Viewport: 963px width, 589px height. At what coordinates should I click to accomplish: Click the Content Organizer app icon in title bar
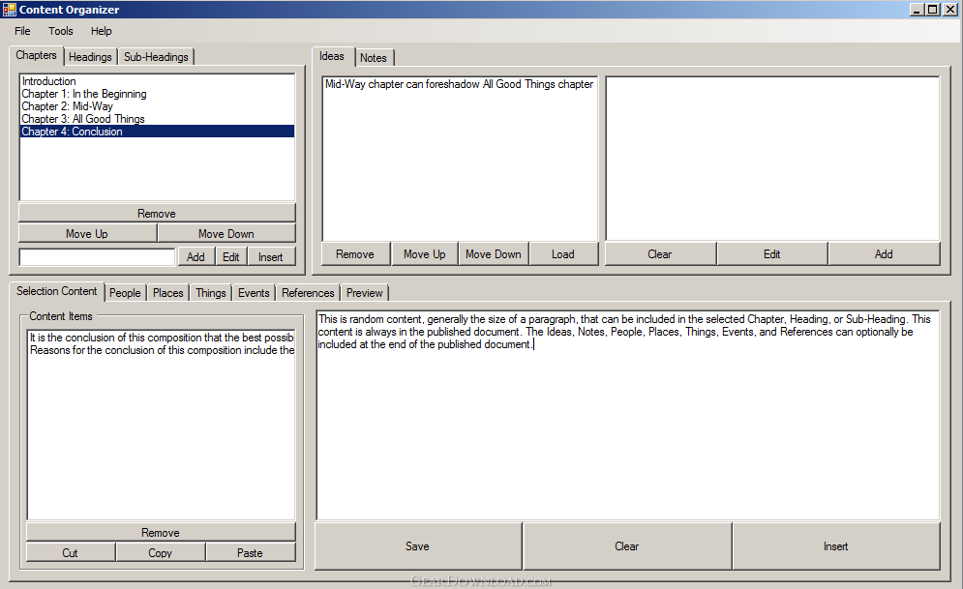coord(10,10)
